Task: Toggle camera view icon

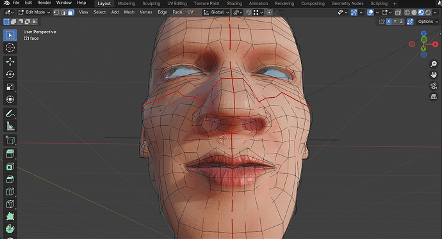Action: pyautogui.click(x=434, y=86)
